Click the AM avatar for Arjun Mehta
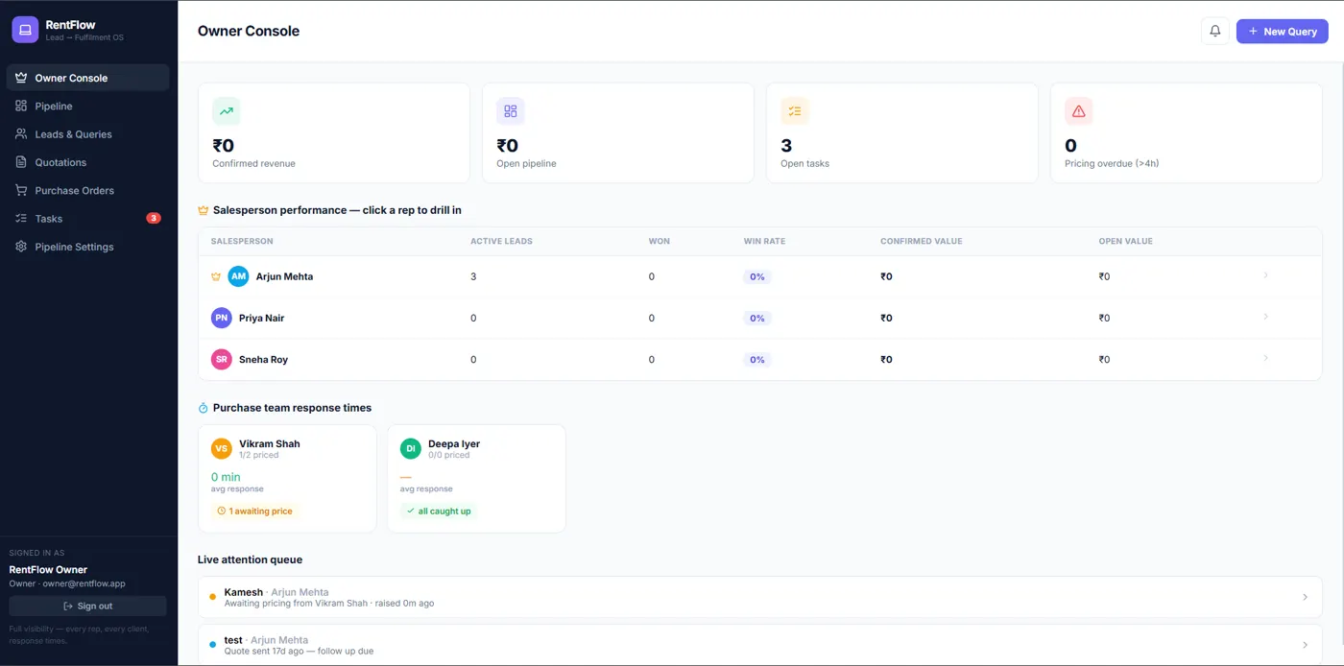The image size is (1344, 666). click(238, 276)
